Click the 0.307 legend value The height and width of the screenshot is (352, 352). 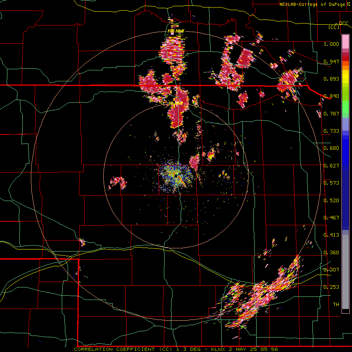(x=331, y=270)
